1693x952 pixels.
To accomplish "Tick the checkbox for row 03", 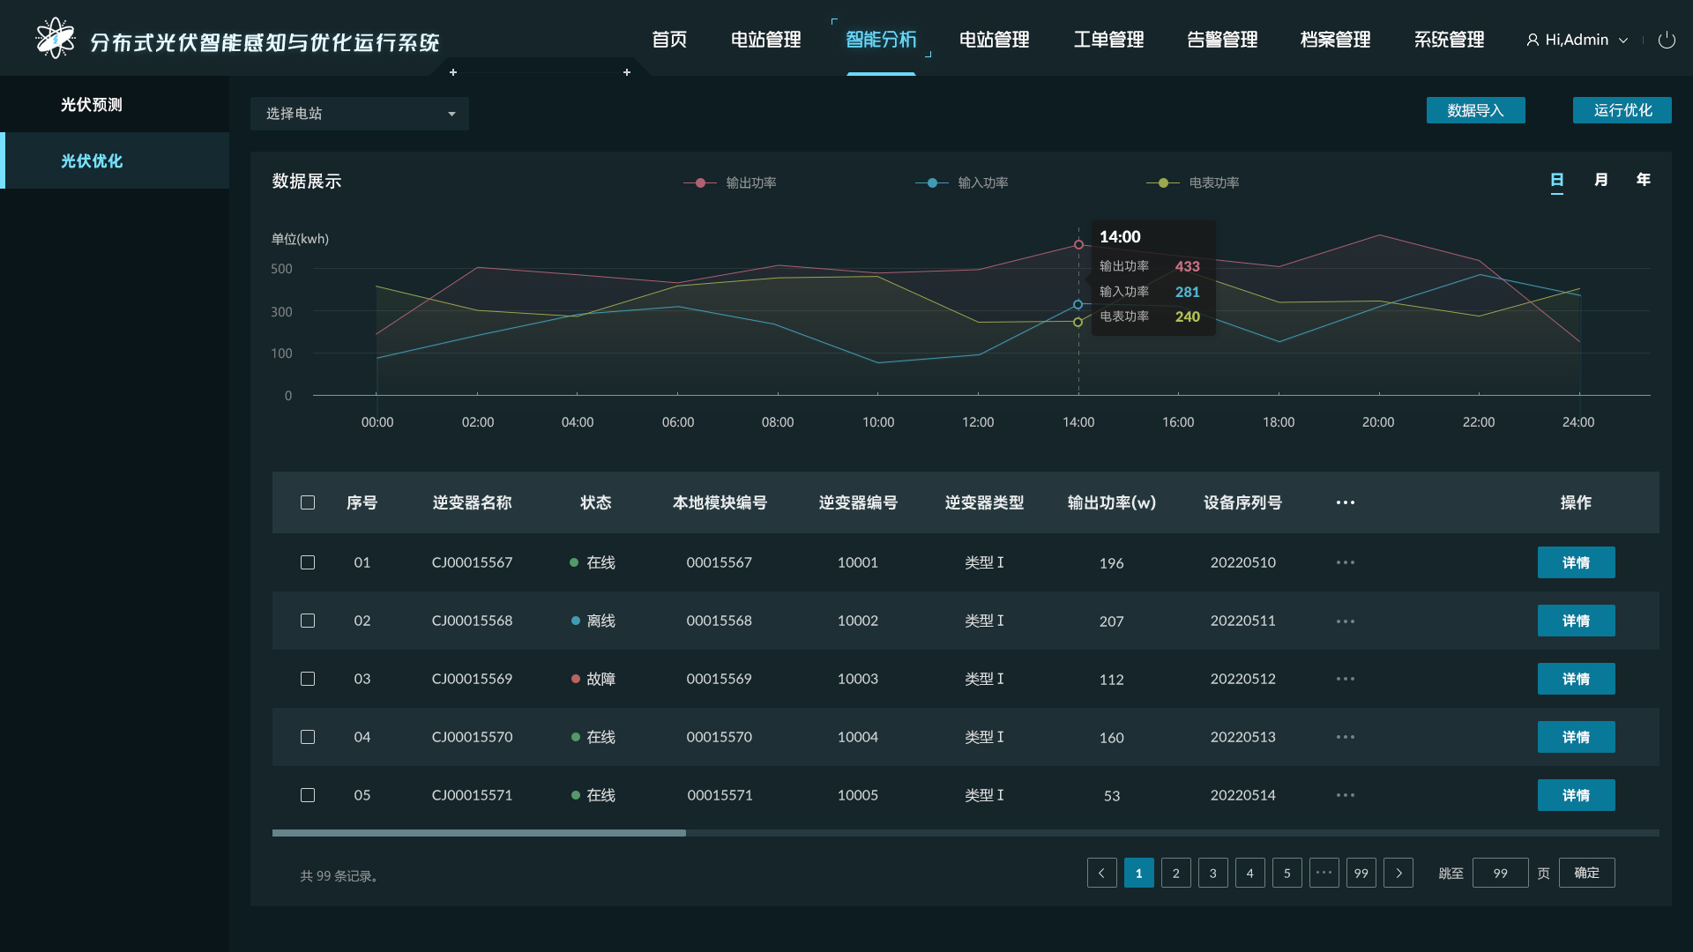I will pos(308,679).
